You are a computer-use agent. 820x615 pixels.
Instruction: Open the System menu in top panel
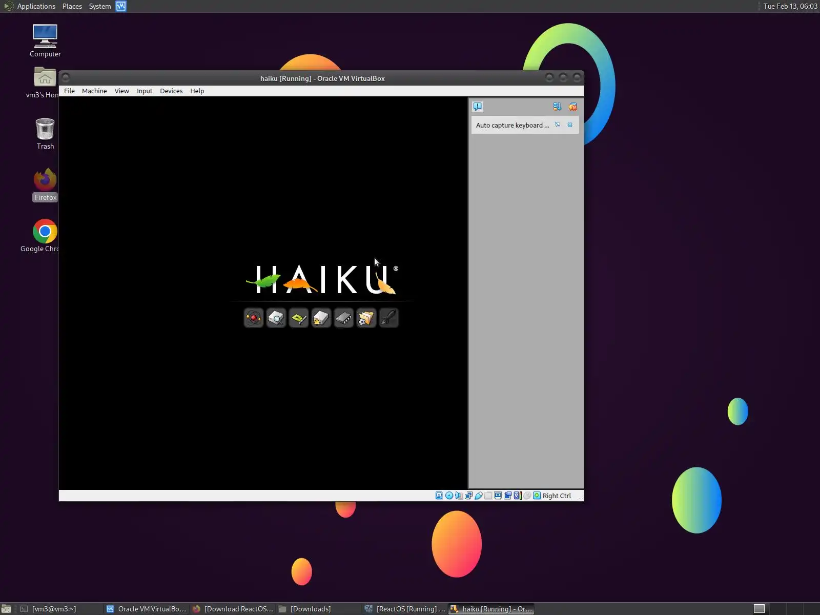(x=100, y=6)
